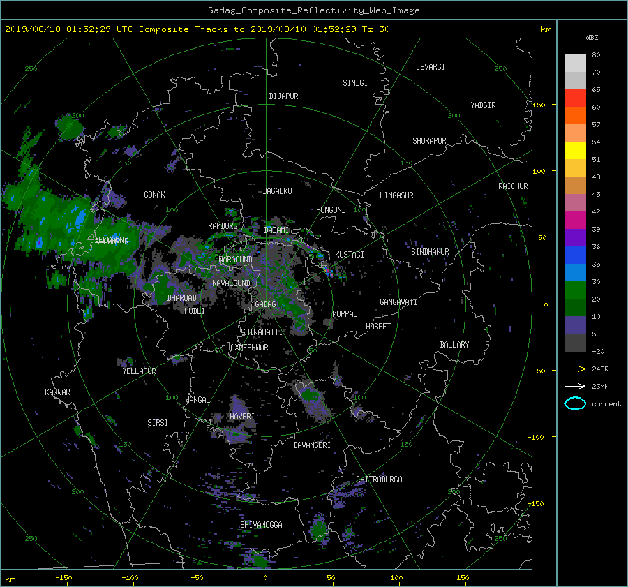
Task: Click the SHIVAMOGGA city label
Action: click(x=261, y=524)
